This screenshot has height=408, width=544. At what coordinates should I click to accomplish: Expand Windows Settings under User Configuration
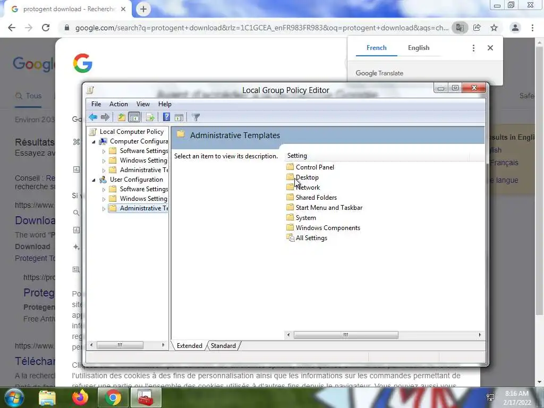104,199
